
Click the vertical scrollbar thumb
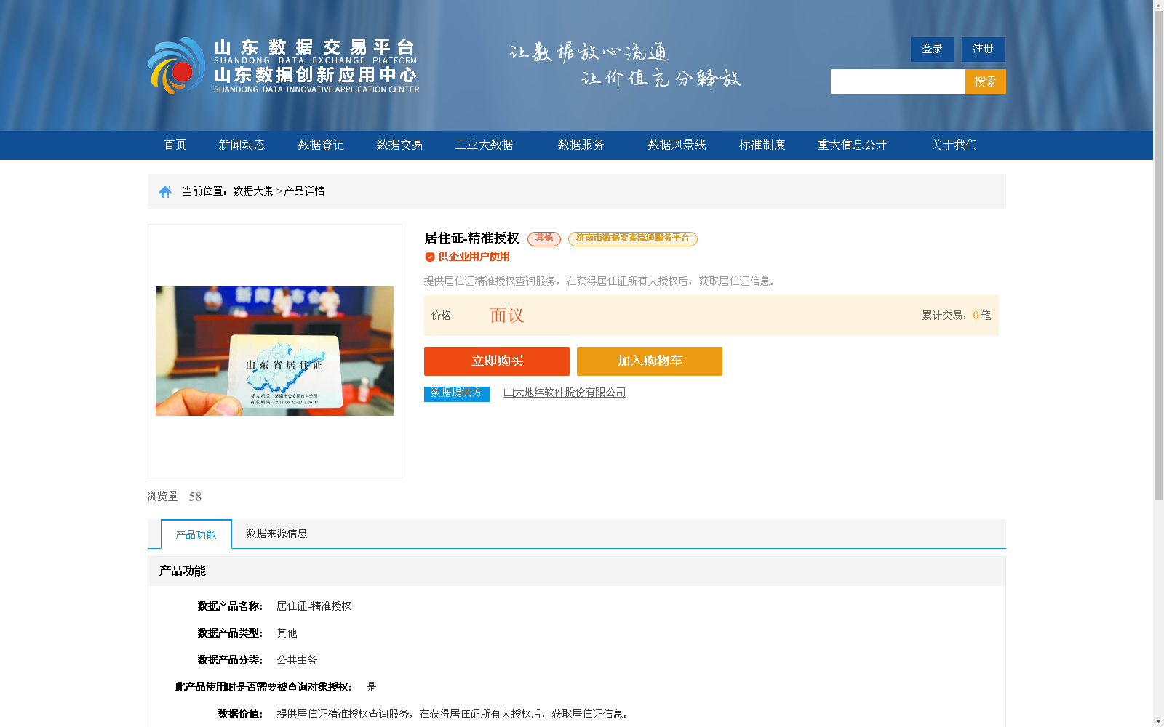(x=1158, y=255)
